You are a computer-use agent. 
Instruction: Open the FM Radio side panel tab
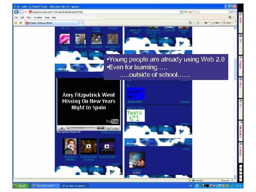[x=240, y=130]
